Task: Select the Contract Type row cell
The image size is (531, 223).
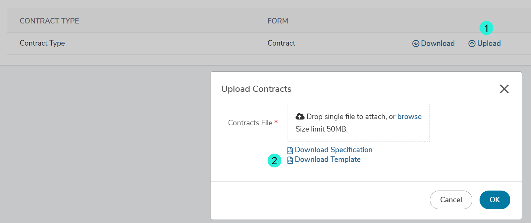Action: coord(42,43)
